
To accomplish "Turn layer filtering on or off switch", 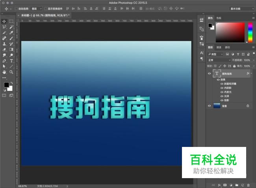I will click(x=254, y=54).
